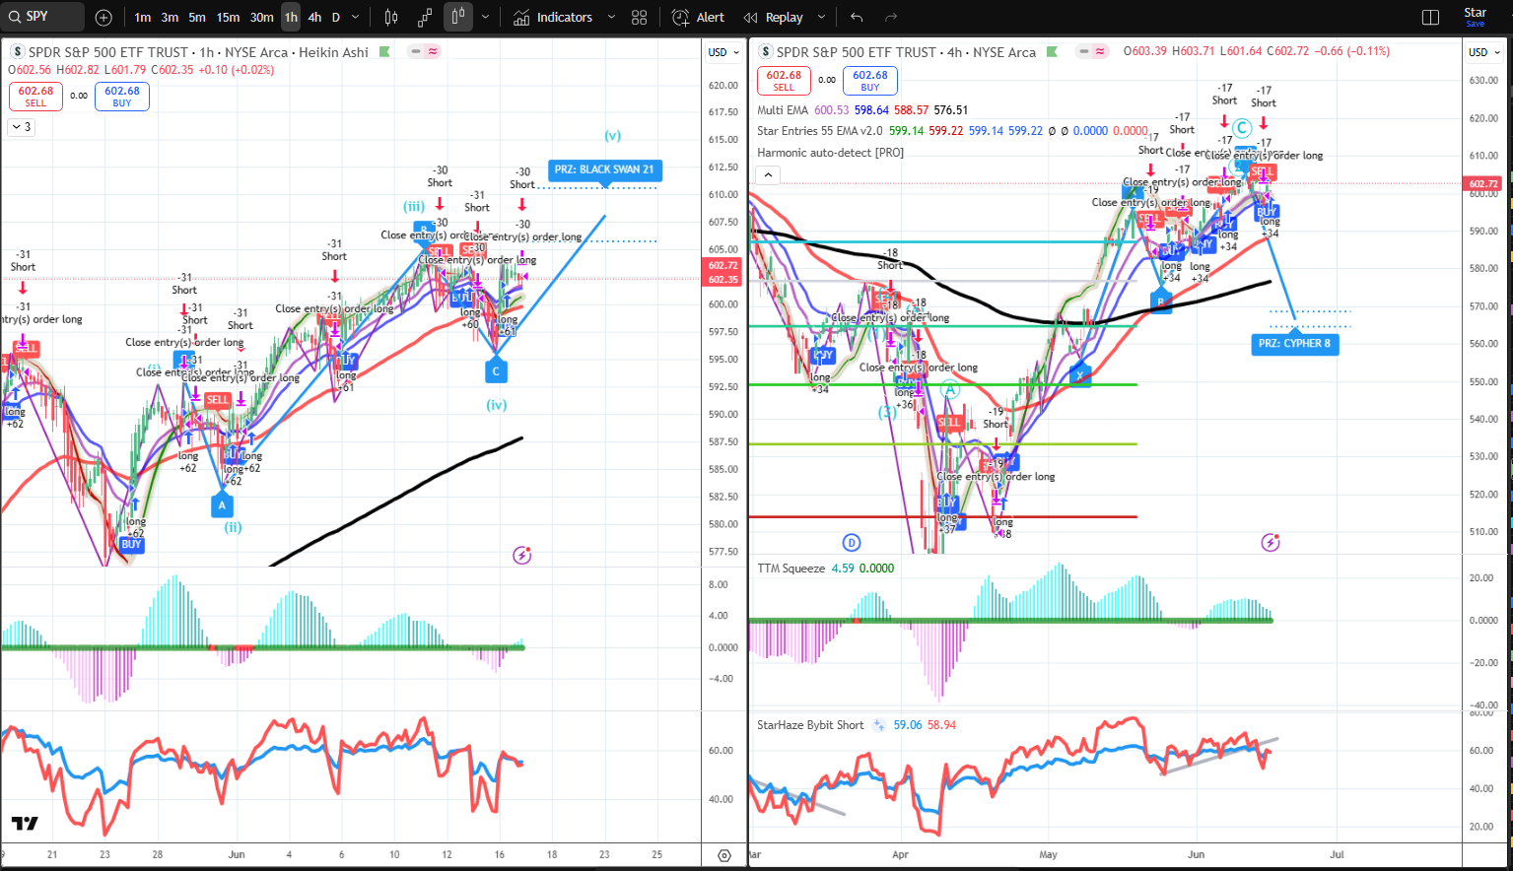1513x871 pixels.
Task: Select the 4h timeframe
Action: click(x=314, y=18)
